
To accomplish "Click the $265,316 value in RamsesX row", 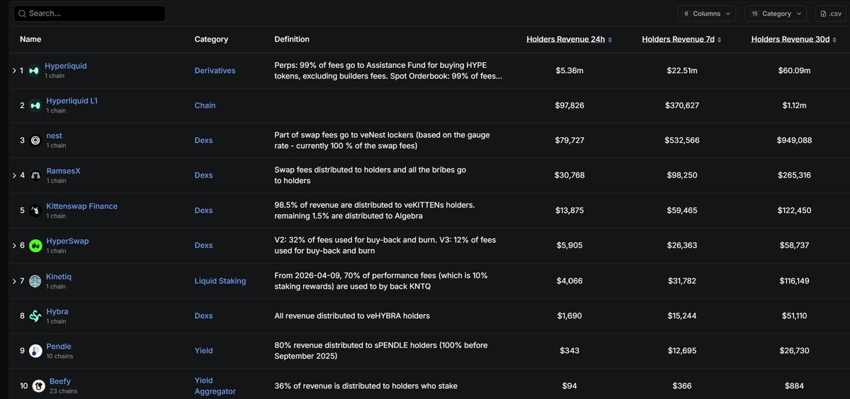I will pos(794,175).
